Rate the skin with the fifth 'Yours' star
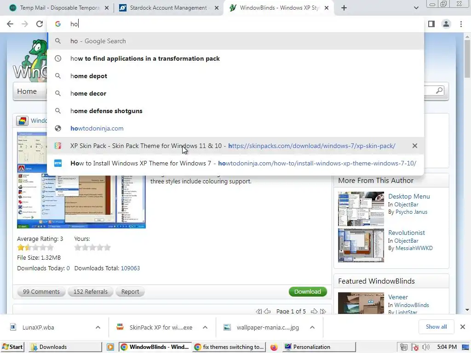 pyautogui.click(x=107, y=248)
